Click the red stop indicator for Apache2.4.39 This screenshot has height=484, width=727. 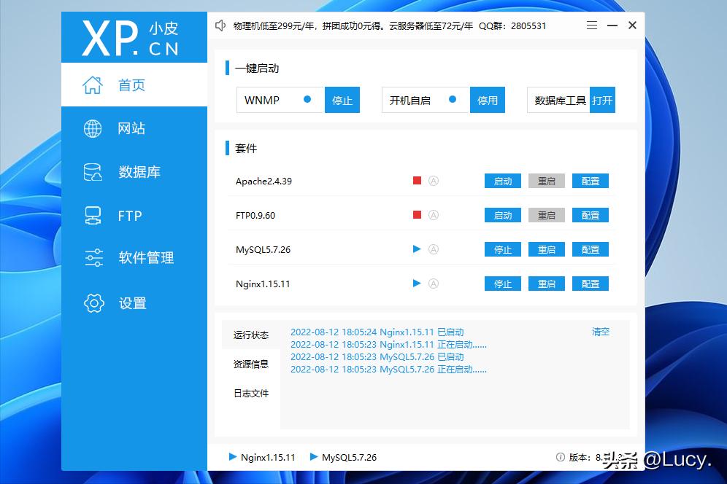pos(418,180)
